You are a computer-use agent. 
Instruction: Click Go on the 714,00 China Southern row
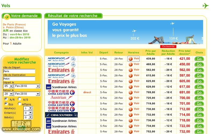pyautogui.click(x=199, y=115)
